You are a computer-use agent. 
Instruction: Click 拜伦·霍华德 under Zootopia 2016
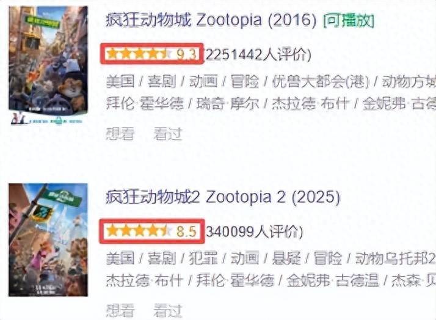click(x=145, y=103)
